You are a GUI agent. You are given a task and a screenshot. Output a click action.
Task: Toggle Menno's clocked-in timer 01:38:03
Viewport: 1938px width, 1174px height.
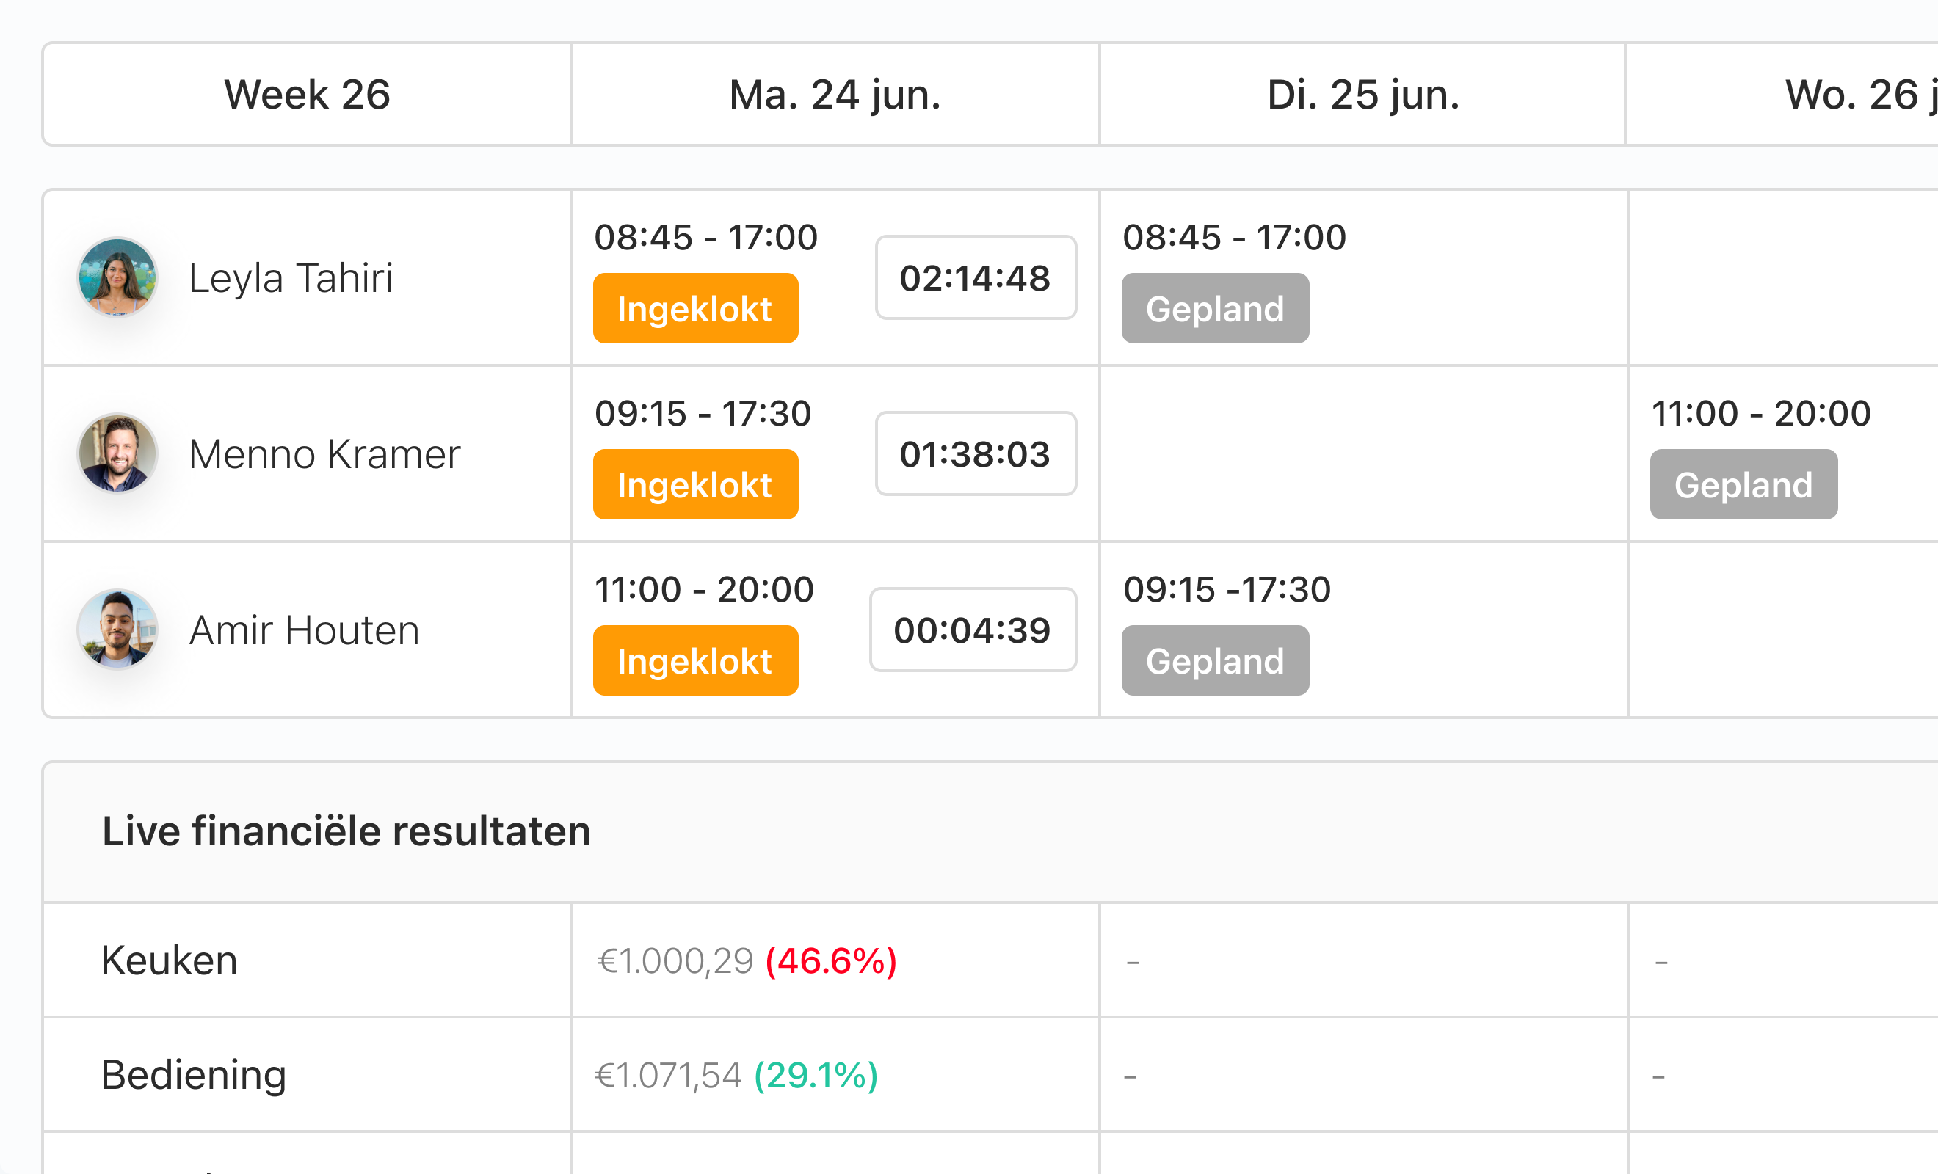(975, 453)
